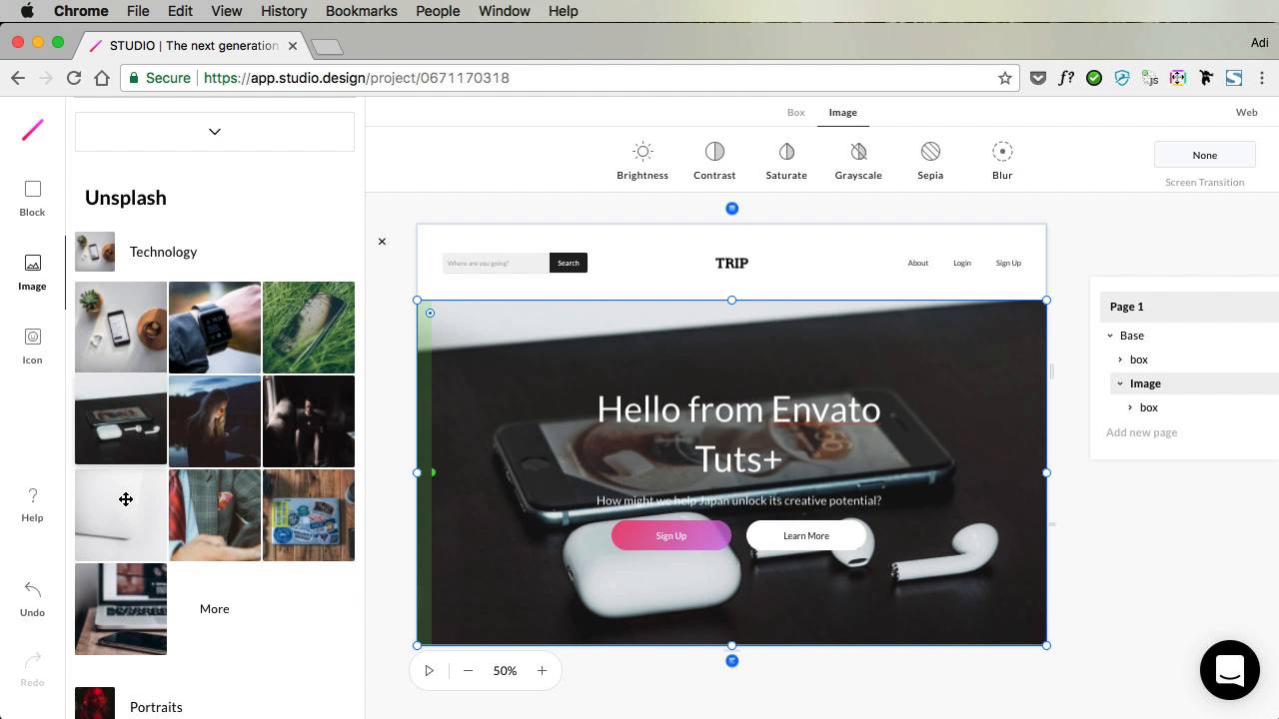Screen dimensions: 1279x719
Task: Switch to the Box tab
Action: [x=796, y=113]
